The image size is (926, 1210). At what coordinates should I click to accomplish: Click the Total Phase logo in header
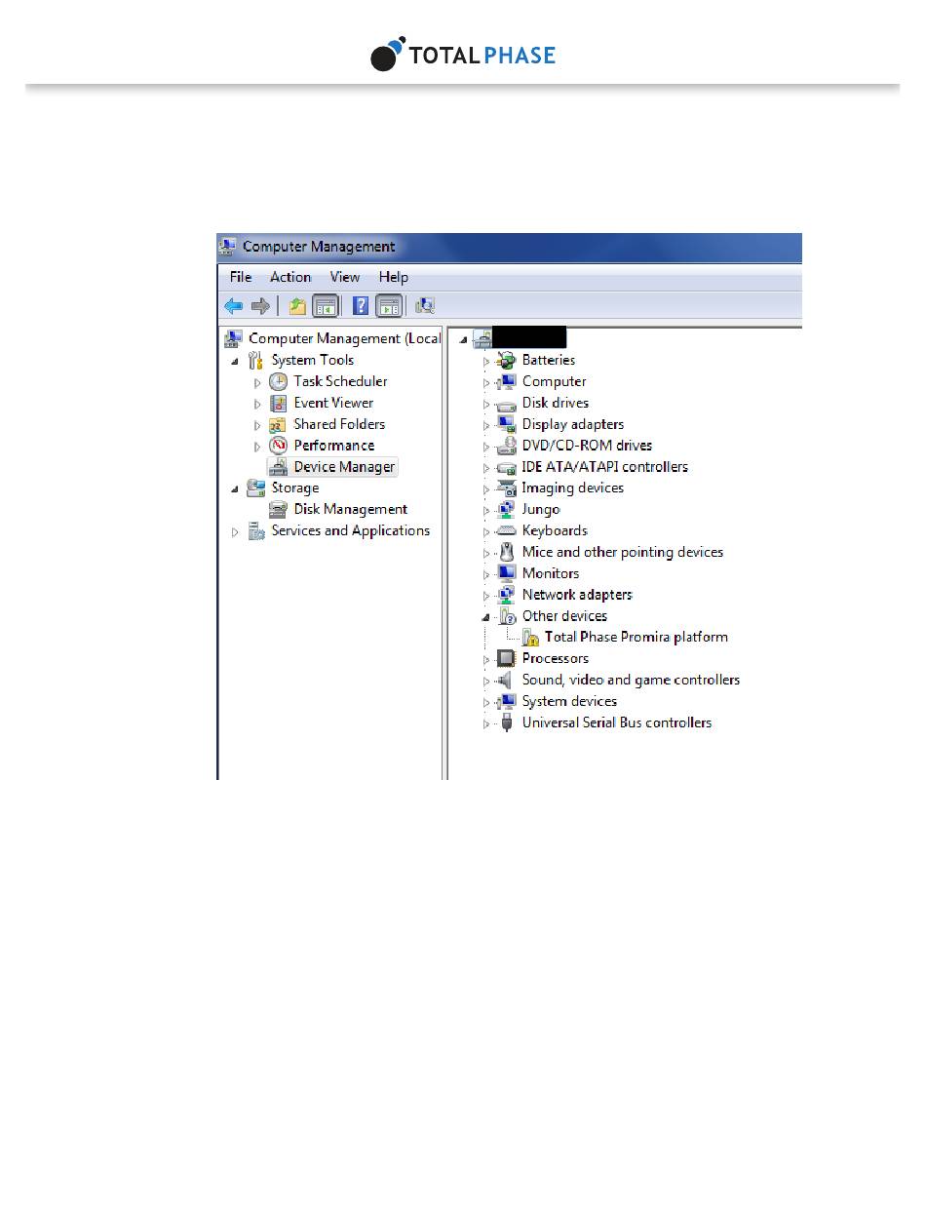pyautogui.click(x=463, y=55)
